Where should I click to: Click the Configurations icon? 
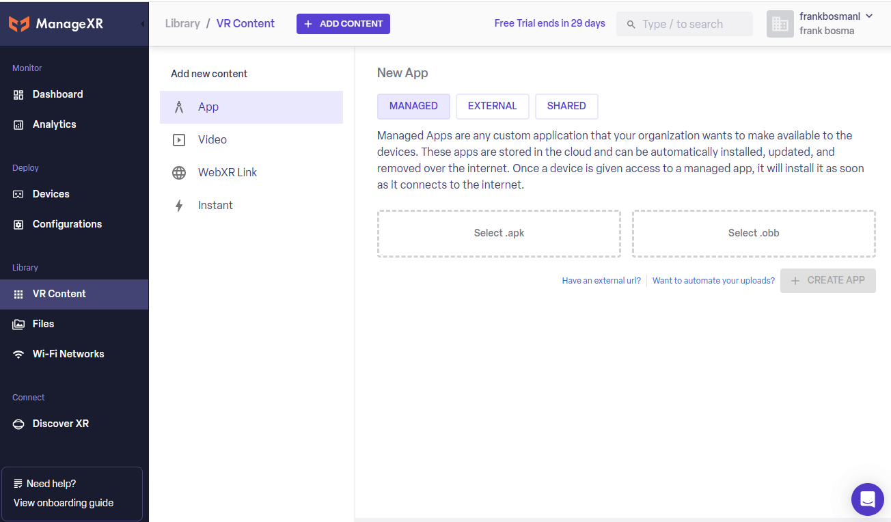pyautogui.click(x=18, y=225)
